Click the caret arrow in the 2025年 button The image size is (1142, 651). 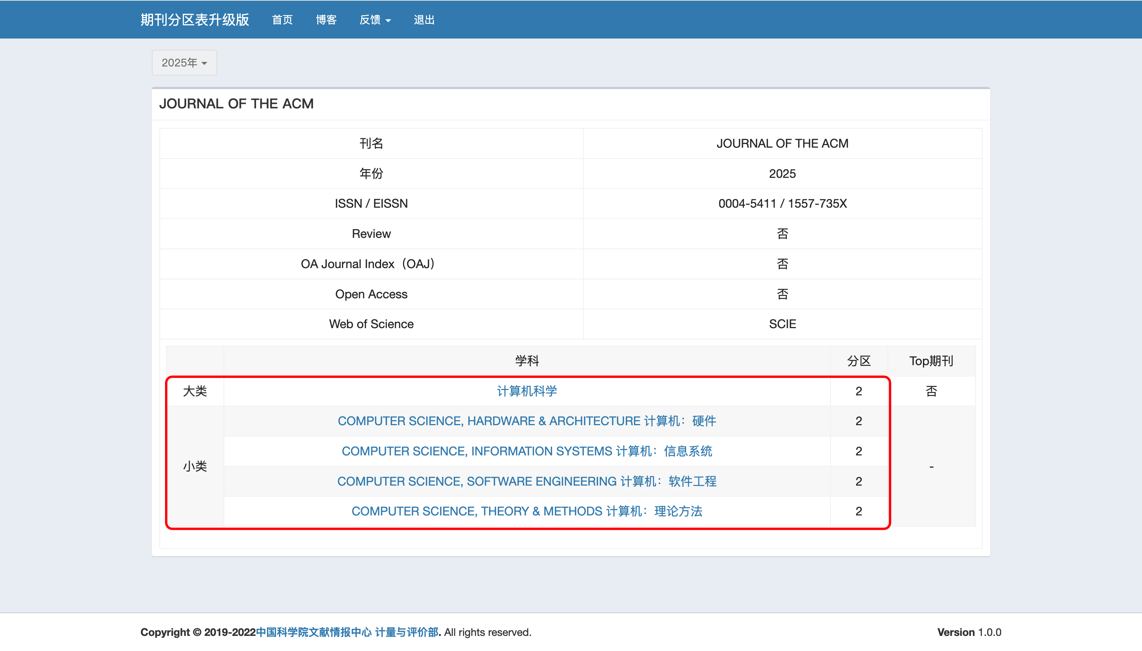pyautogui.click(x=204, y=63)
